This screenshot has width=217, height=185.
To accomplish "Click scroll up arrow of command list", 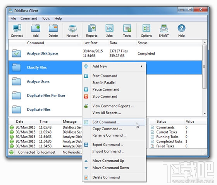I will pos(205,42).
